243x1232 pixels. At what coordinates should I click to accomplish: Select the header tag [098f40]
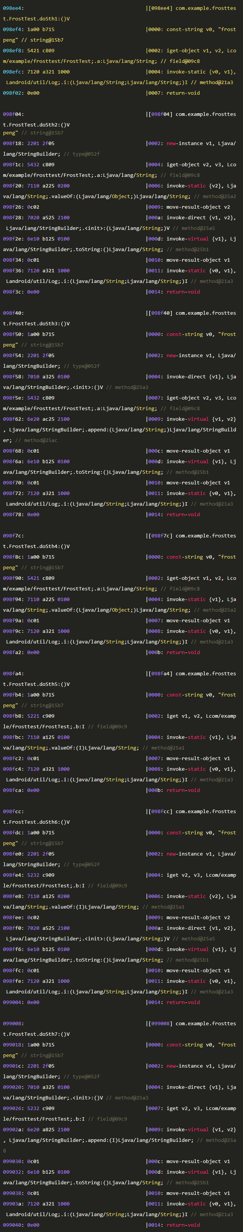pos(160,313)
